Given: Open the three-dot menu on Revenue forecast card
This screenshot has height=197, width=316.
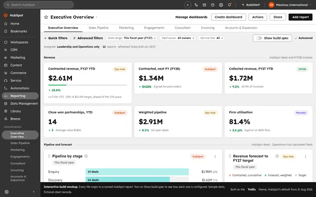Looking at the screenshot, I should tap(305, 156).
